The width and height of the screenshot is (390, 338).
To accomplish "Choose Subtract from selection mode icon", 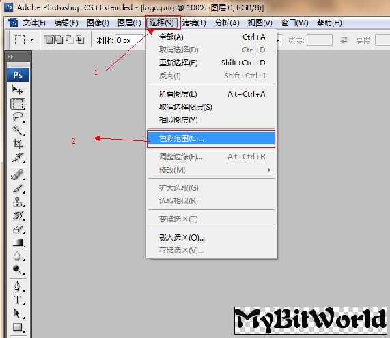I will [70, 40].
